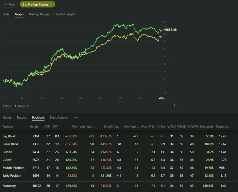Select the Graph tab
Screen dimensions: 238x192
click(x=19, y=14)
